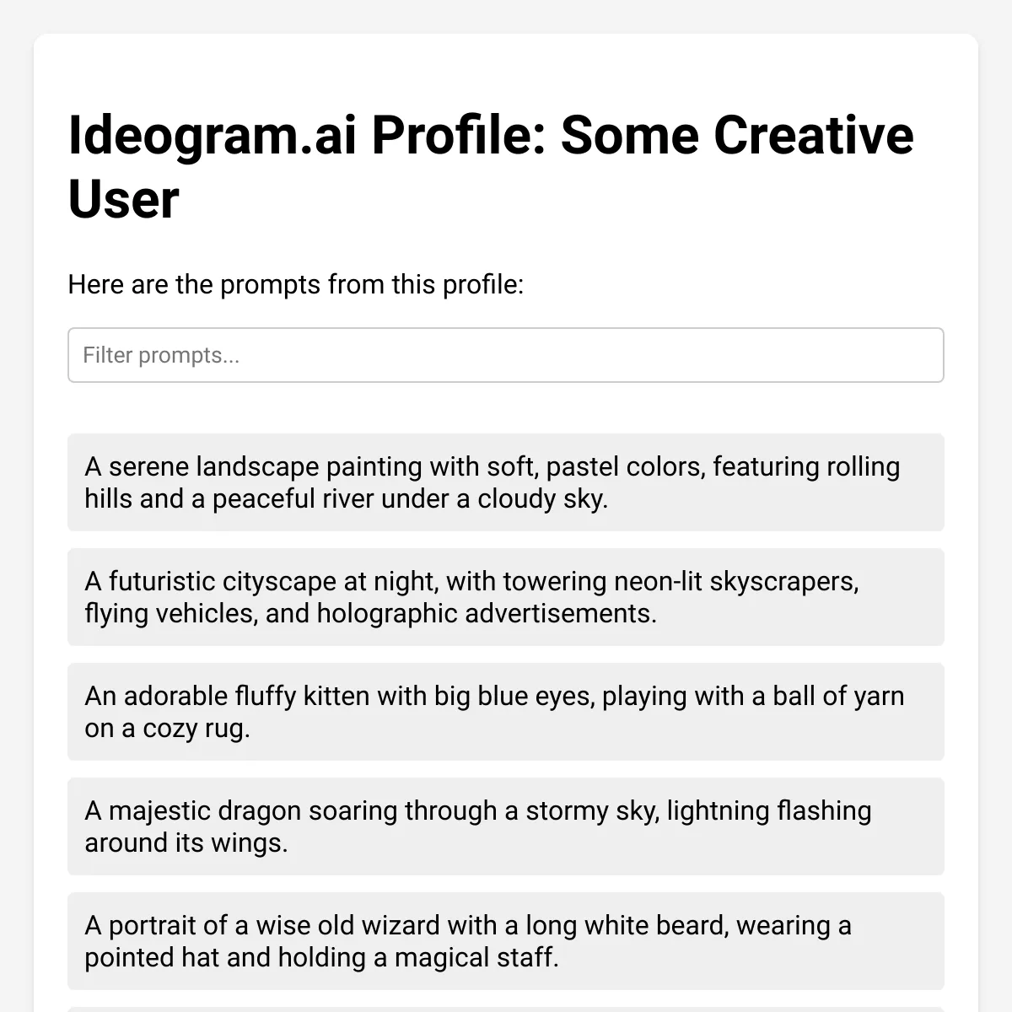1012x1012 pixels.
Task: Select the futuristic cityscape prompt card
Action: coord(505,597)
